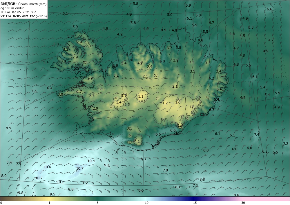Click the map value "10.4"
This screenshot has width=290, height=205.
91,161
